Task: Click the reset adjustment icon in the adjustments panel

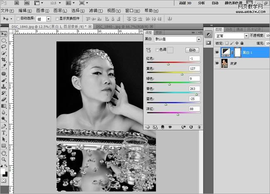Action: tap(191, 127)
